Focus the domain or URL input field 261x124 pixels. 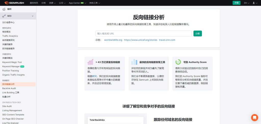point(143,34)
